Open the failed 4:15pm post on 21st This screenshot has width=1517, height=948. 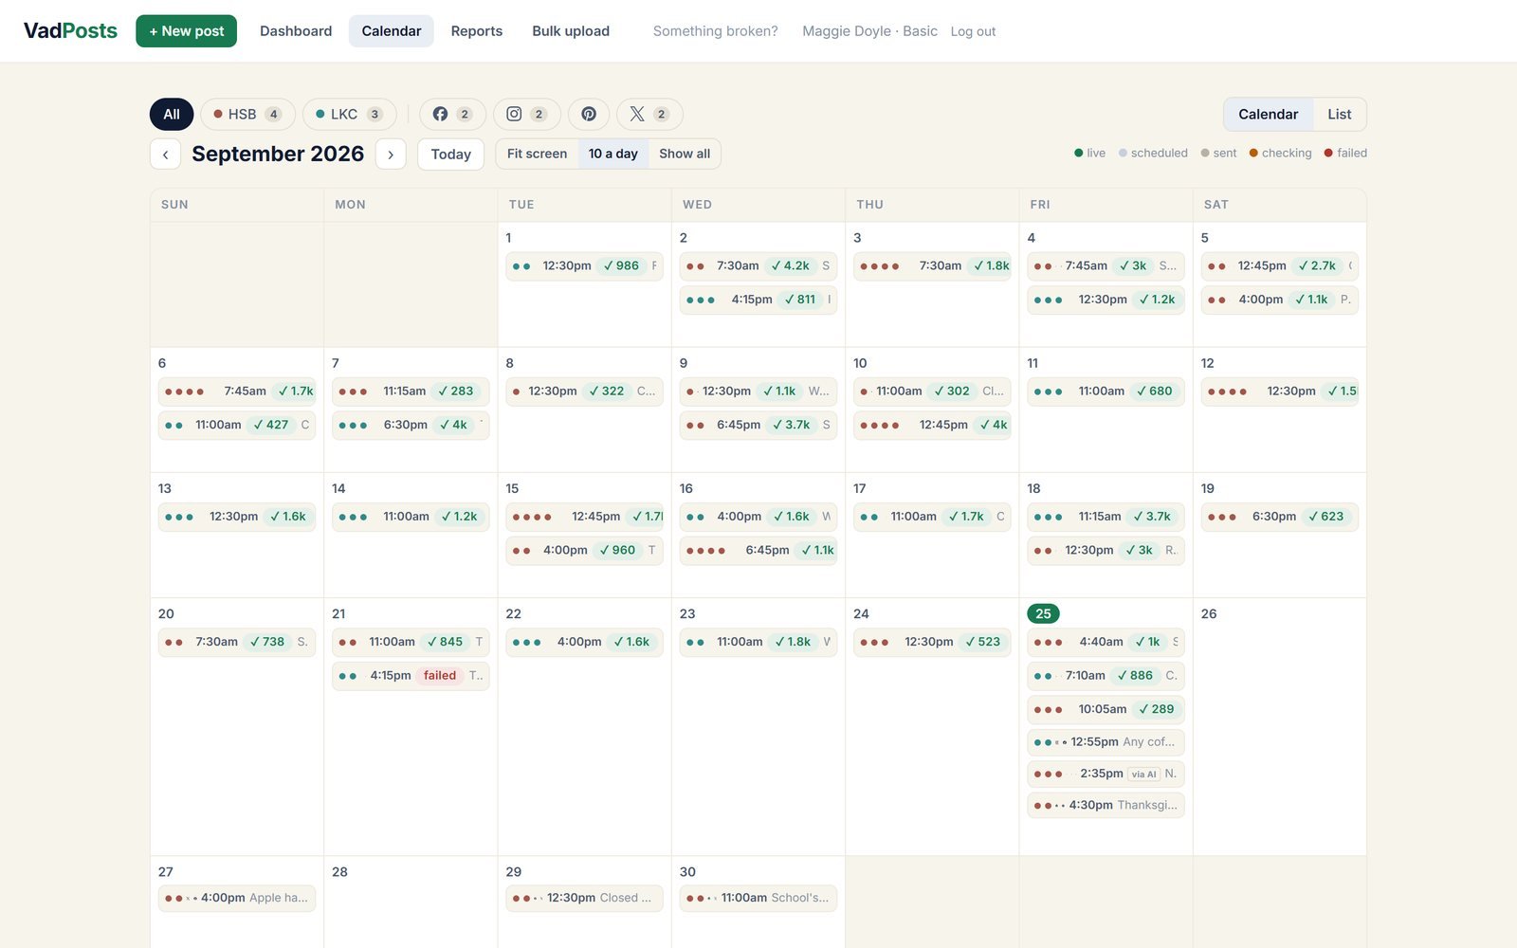[411, 675]
